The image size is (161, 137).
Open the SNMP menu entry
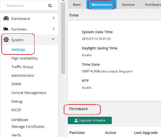(16, 84)
